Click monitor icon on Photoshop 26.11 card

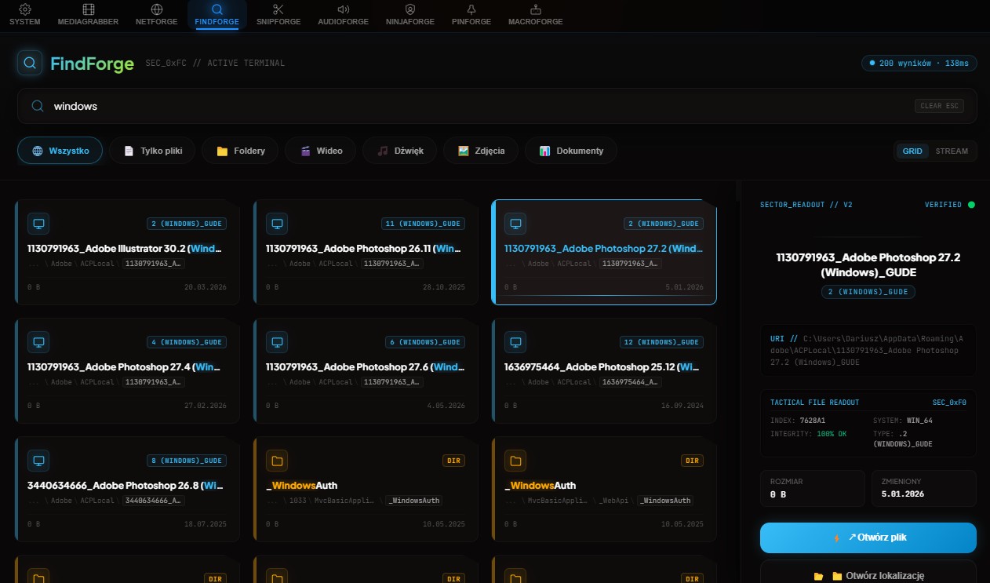click(x=277, y=224)
